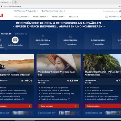Click the Vietnam price AB 1.540€
This screenshot has height=121, width=121.
(x=73, y=81)
